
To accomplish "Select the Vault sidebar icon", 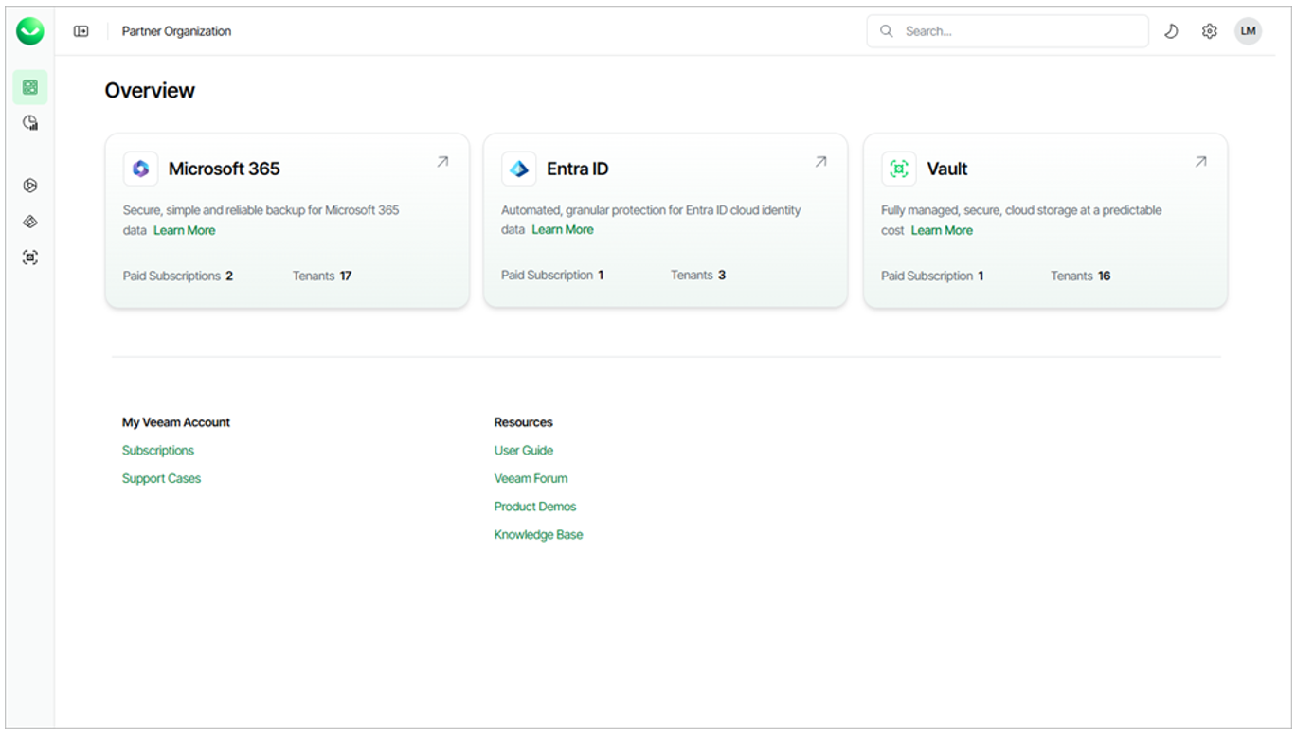I will (x=30, y=258).
